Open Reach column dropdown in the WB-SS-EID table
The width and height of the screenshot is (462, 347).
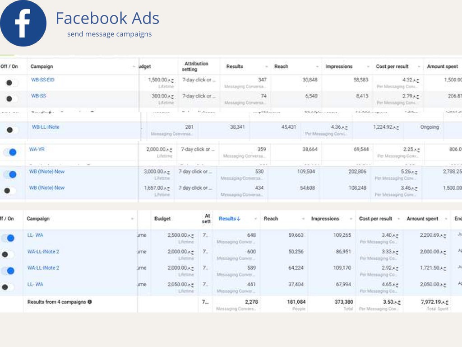click(317, 67)
